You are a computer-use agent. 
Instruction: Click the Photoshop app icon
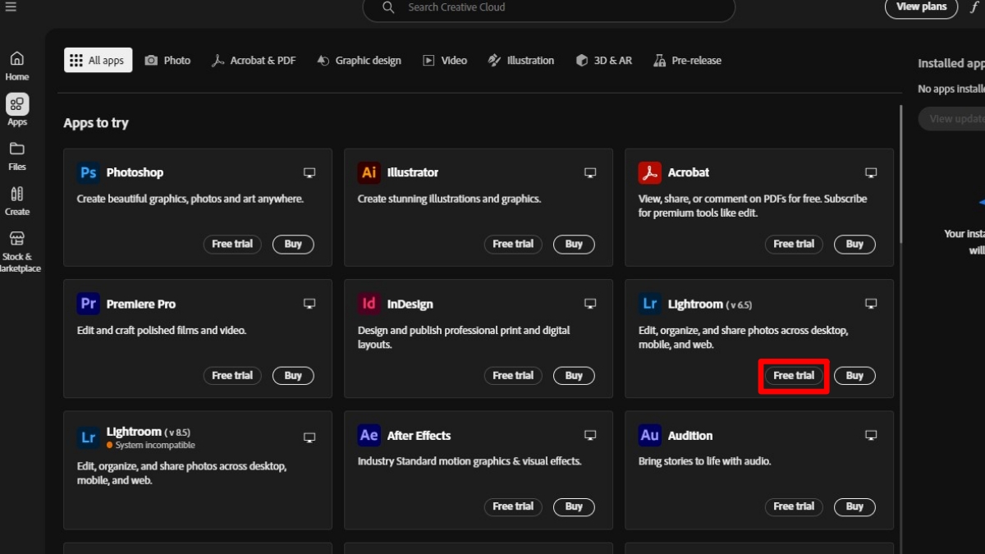click(x=88, y=172)
